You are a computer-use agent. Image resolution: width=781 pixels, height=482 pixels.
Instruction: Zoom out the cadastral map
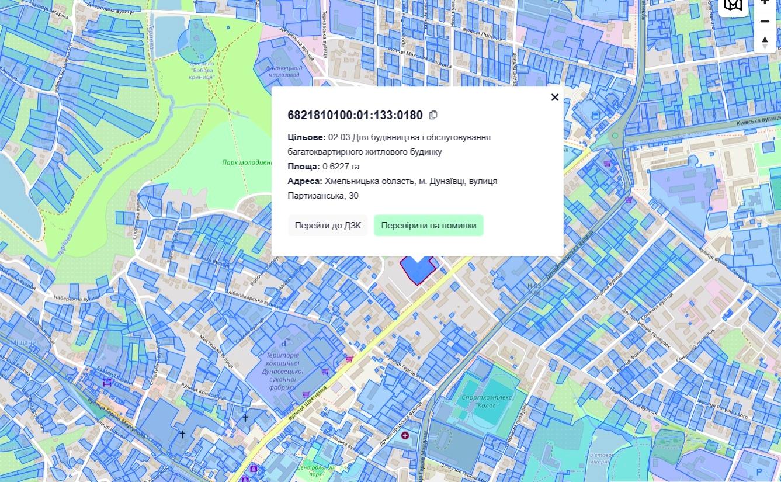coord(765,22)
